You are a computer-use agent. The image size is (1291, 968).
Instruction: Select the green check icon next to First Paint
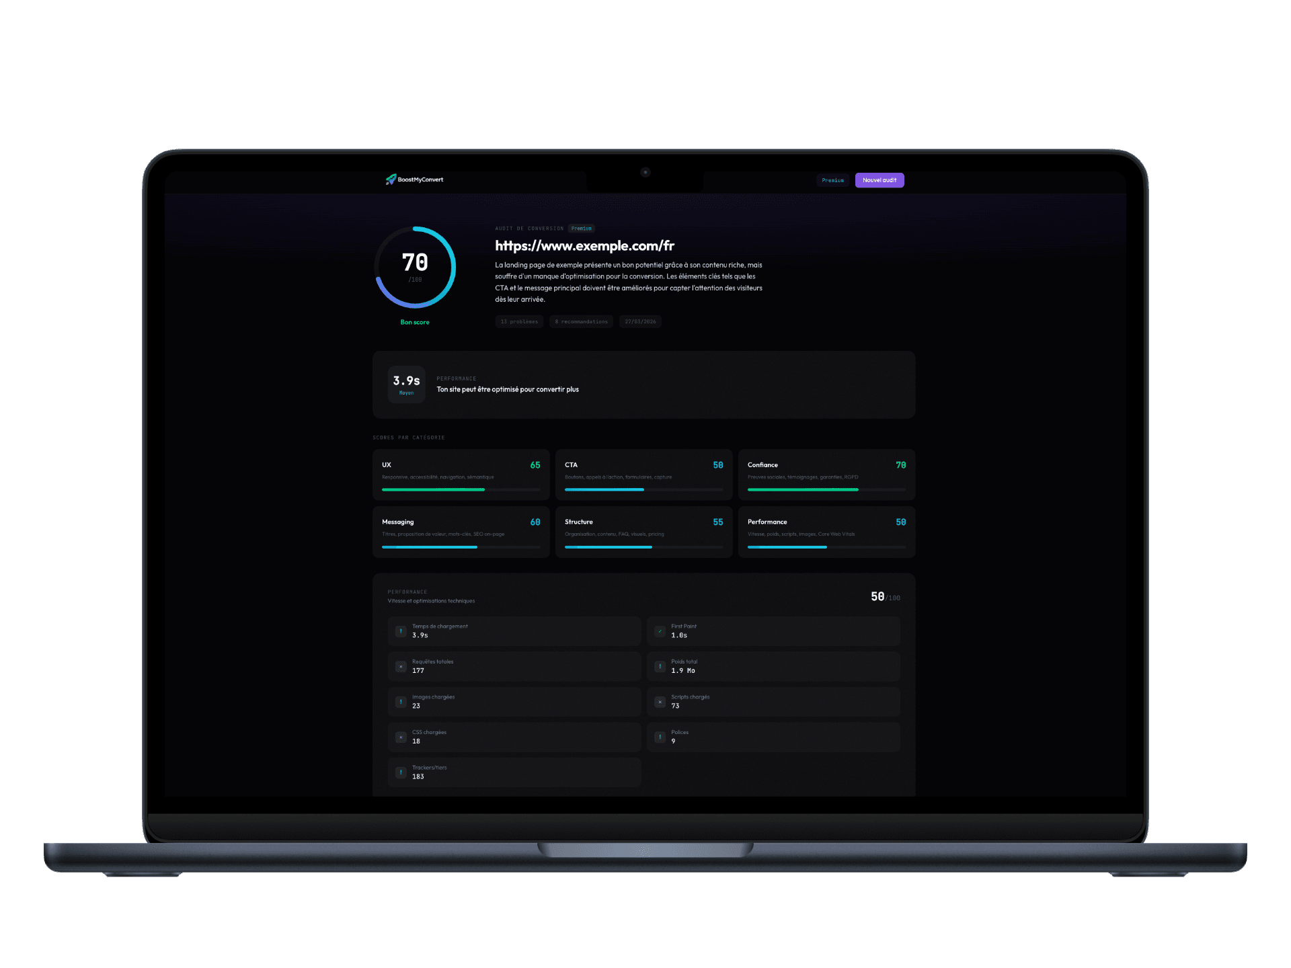tap(660, 631)
